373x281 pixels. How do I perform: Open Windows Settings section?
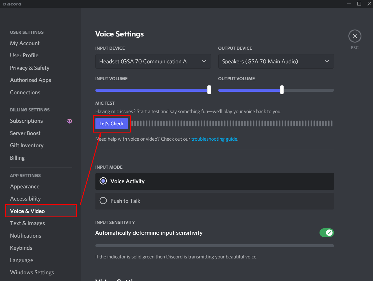(x=32, y=272)
